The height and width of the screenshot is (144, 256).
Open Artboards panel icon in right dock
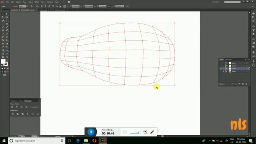[253, 65]
